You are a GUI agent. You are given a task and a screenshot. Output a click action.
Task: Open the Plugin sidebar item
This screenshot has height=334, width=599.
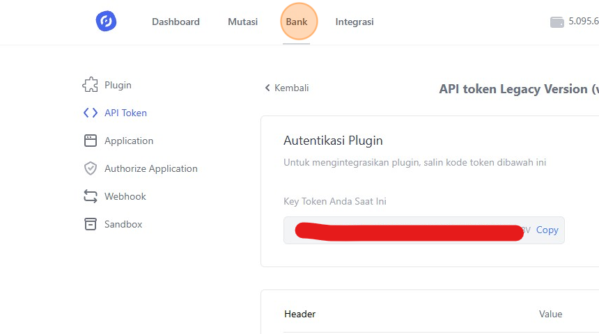118,85
